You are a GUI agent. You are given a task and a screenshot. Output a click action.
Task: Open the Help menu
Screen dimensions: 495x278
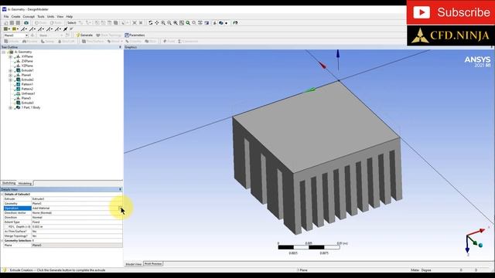click(69, 16)
